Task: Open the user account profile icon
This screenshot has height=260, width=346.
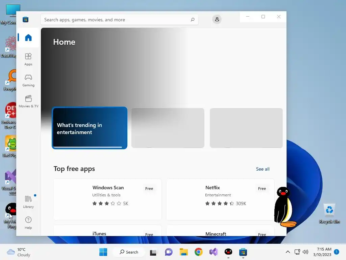Action: [x=217, y=19]
